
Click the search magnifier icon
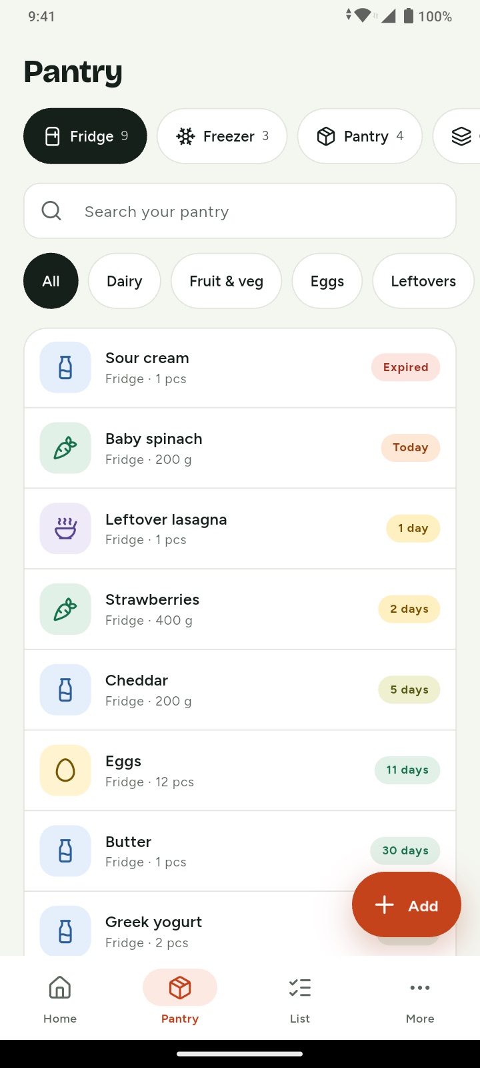coord(51,211)
